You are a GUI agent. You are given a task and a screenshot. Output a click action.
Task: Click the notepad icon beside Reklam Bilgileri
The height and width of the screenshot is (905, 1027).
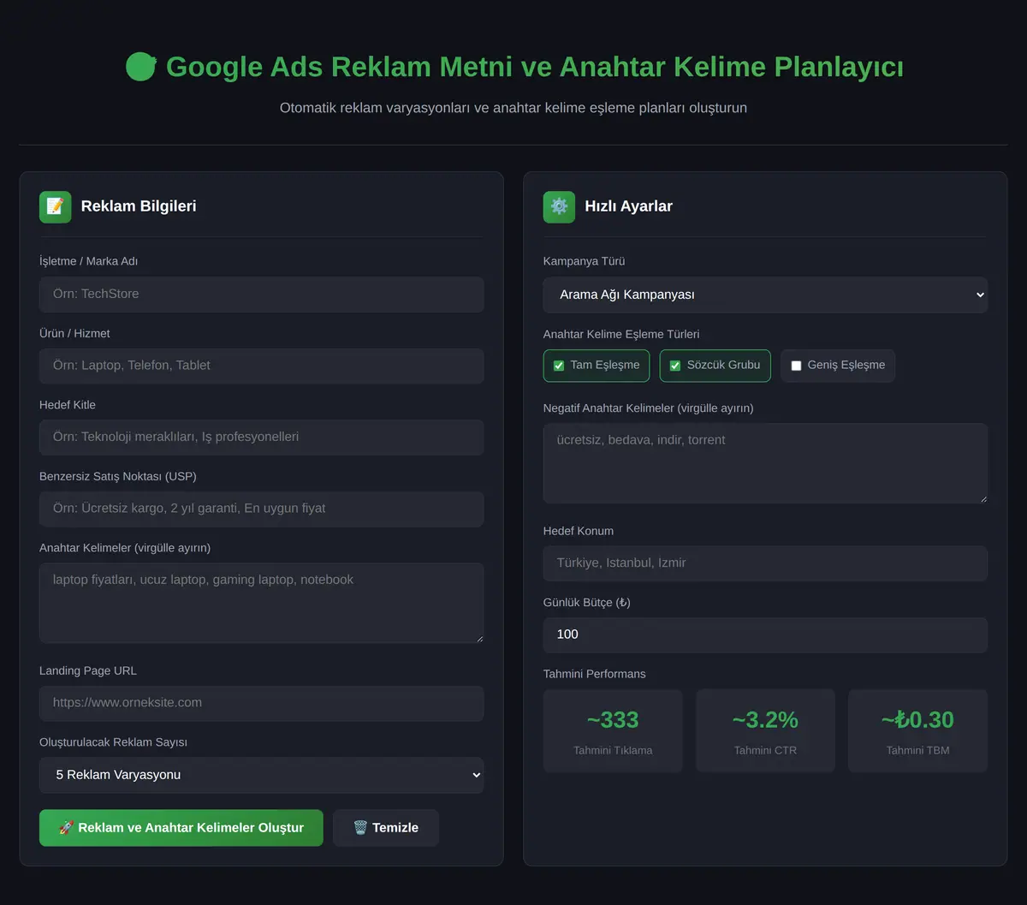(55, 206)
